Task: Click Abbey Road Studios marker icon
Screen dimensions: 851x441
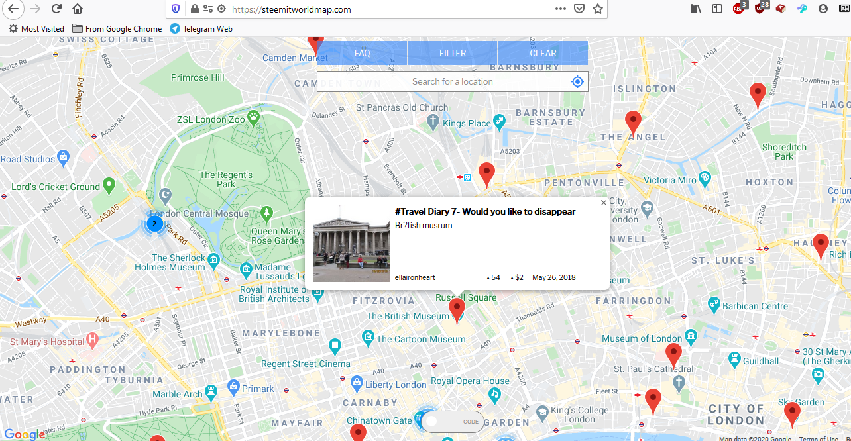Action: (x=64, y=158)
